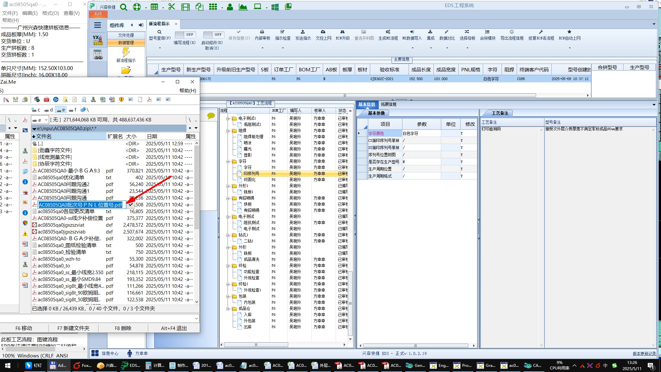661x372 pixels.
Task: Click the 数据对比 toolbar icon
Action: (x=447, y=32)
